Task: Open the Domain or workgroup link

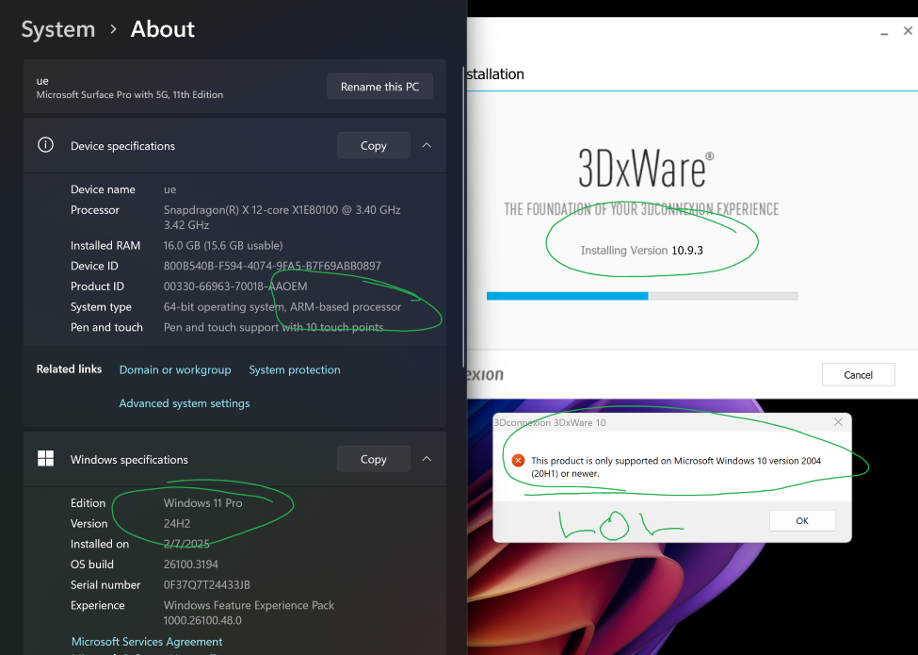Action: 175,369
